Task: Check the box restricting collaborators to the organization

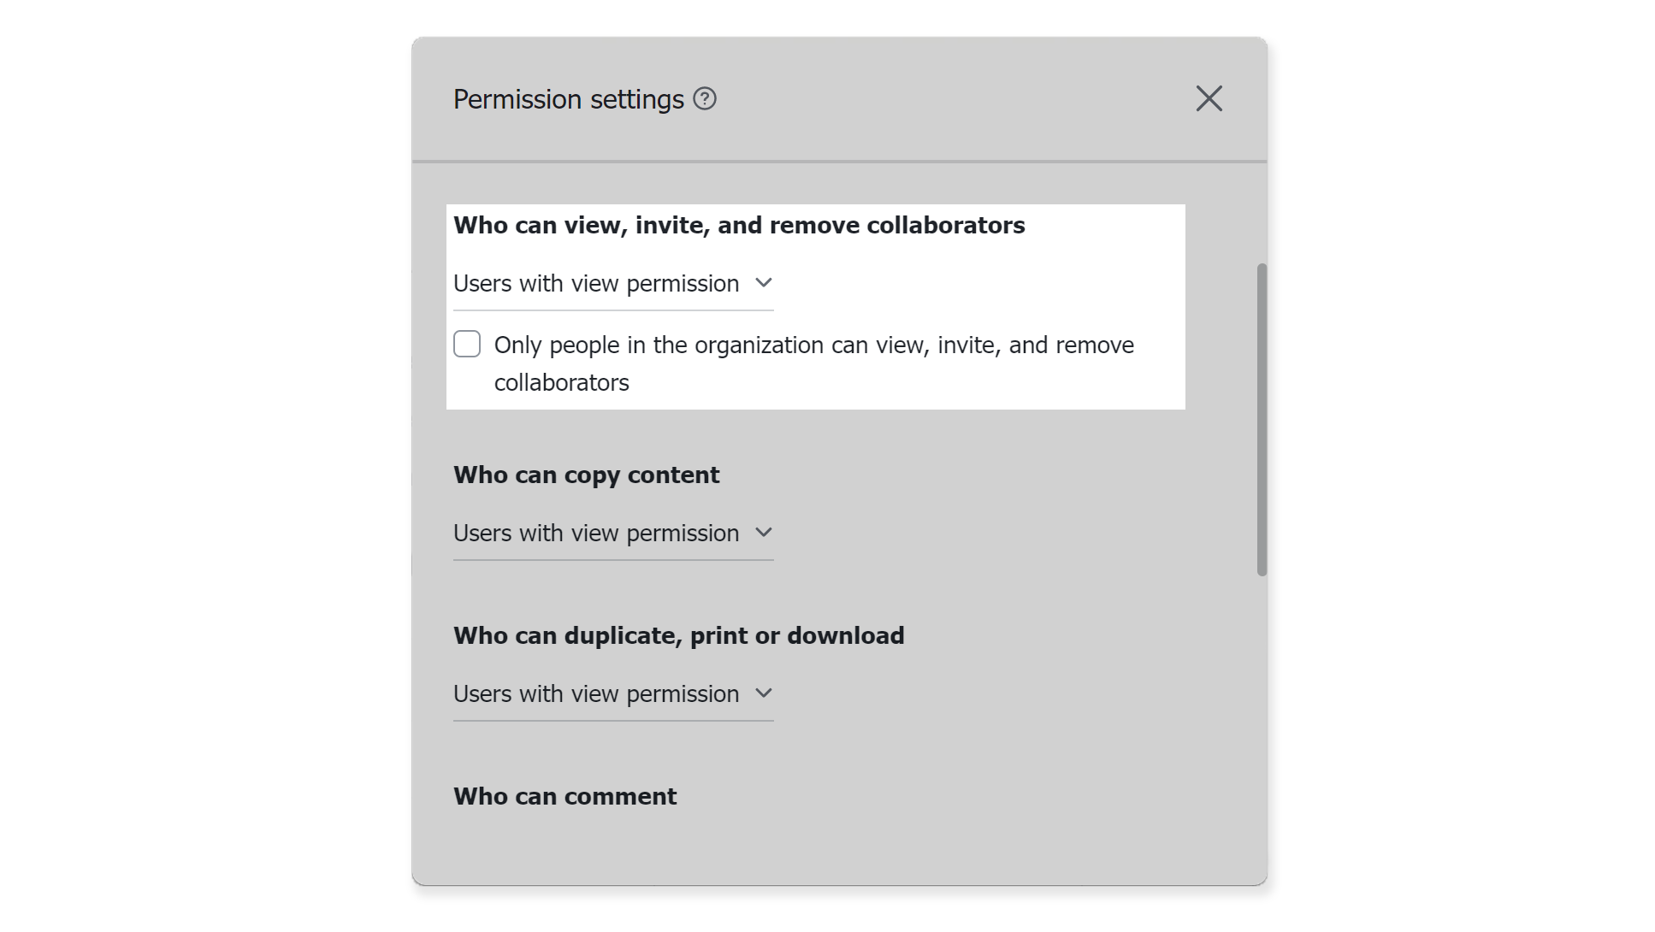Action: [467, 343]
